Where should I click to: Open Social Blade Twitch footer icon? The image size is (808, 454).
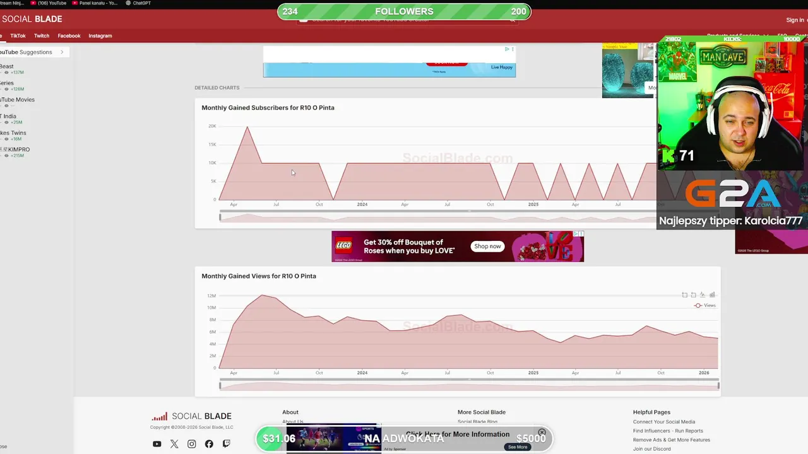coord(226,444)
